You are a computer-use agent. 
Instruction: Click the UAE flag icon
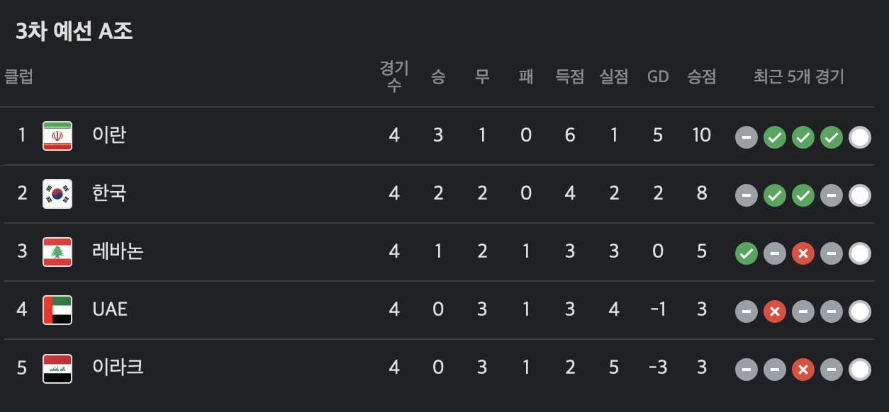pyautogui.click(x=57, y=310)
